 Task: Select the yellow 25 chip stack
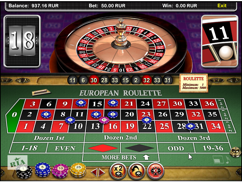pyautogui.click(x=78, y=169)
